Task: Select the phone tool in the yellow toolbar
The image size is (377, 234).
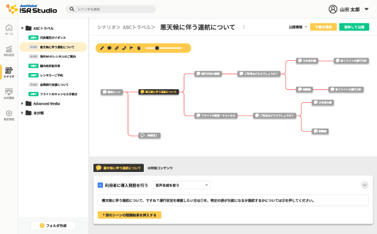Action: point(124,48)
